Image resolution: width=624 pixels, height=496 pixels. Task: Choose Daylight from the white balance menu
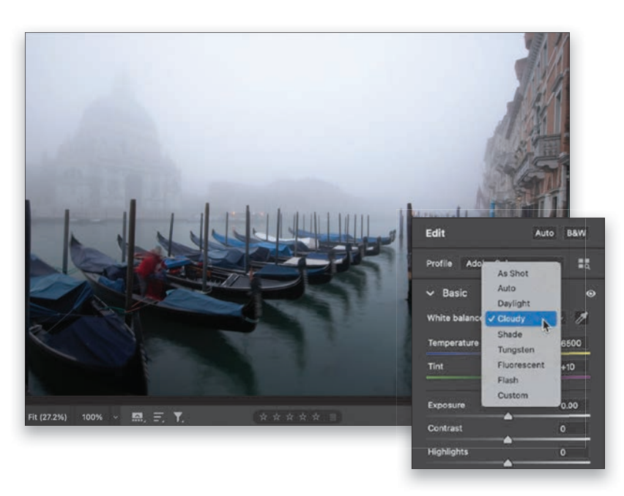(514, 304)
